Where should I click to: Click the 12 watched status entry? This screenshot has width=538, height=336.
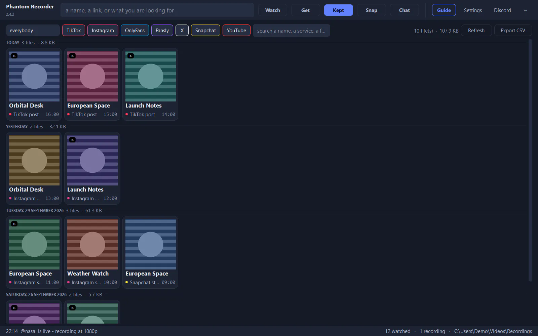click(x=398, y=331)
